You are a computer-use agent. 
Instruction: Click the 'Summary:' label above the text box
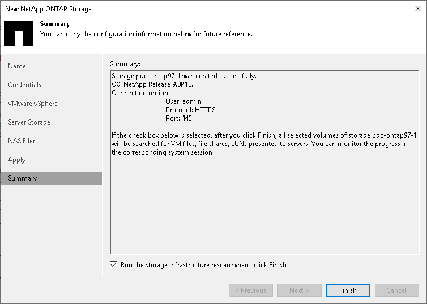[x=125, y=64]
